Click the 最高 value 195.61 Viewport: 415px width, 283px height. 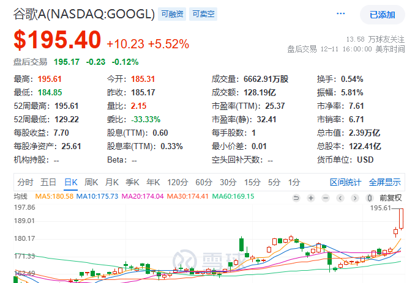point(50,79)
